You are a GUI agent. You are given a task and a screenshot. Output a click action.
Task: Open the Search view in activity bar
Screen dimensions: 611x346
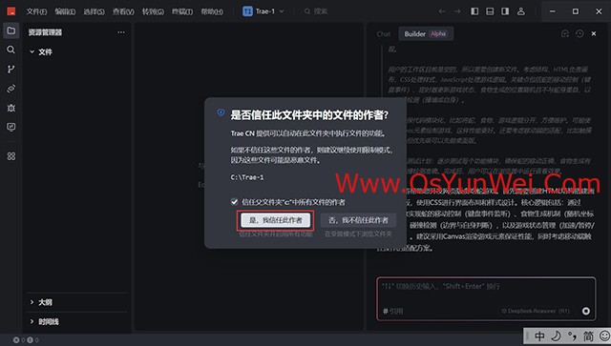(x=11, y=50)
